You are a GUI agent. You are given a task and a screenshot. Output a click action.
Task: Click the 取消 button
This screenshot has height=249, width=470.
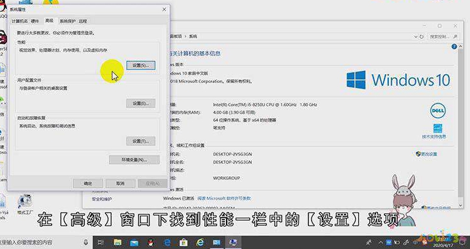pyautogui.click(x=120, y=183)
